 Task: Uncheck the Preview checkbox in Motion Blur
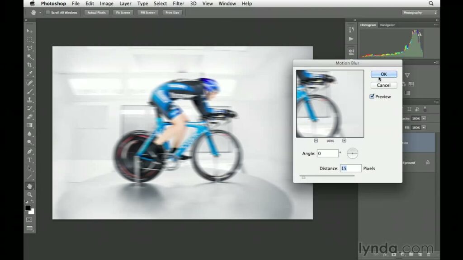click(372, 97)
